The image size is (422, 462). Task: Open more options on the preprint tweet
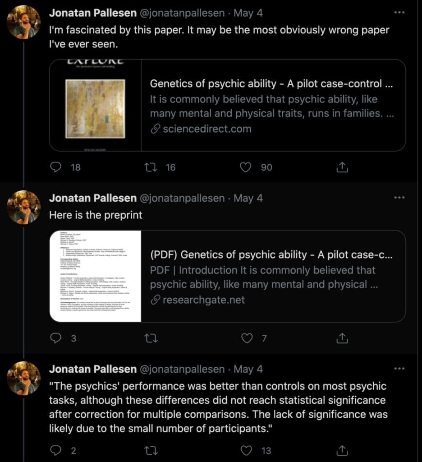click(399, 198)
